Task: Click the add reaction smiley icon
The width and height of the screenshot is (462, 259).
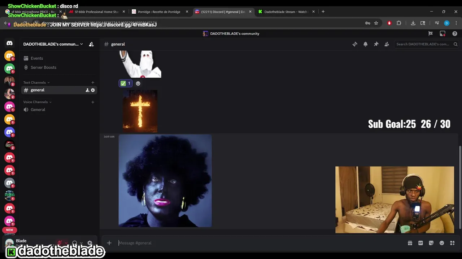Action: pyautogui.click(x=138, y=83)
